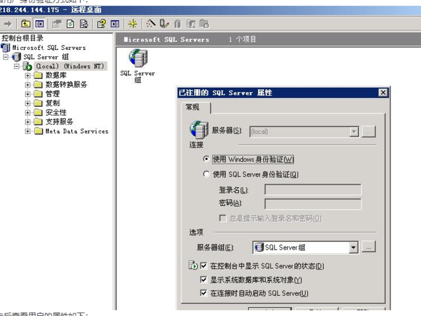The image size is (421, 316).
Task: Expand the 复制 tree node
Action: 27,104
